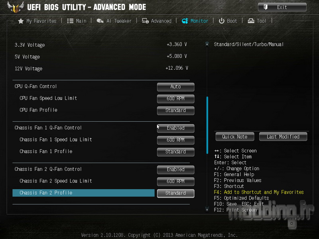The image size is (319, 239).
Task: Switch to the Ai Tweaker tab
Action: click(x=114, y=21)
